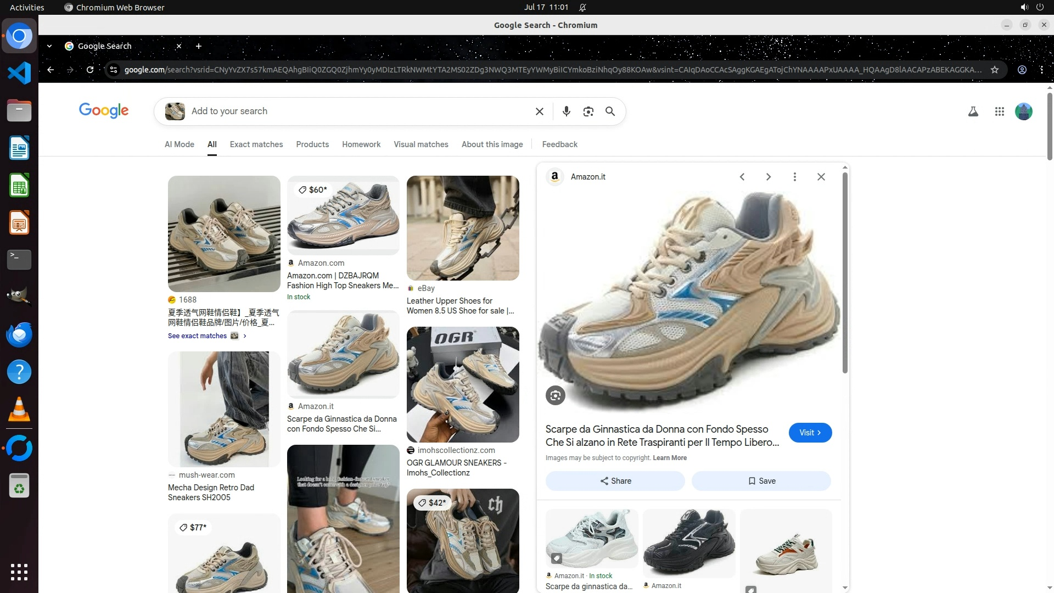The image size is (1054, 593).
Task: Click the voice search microphone icon
Action: pyautogui.click(x=566, y=111)
